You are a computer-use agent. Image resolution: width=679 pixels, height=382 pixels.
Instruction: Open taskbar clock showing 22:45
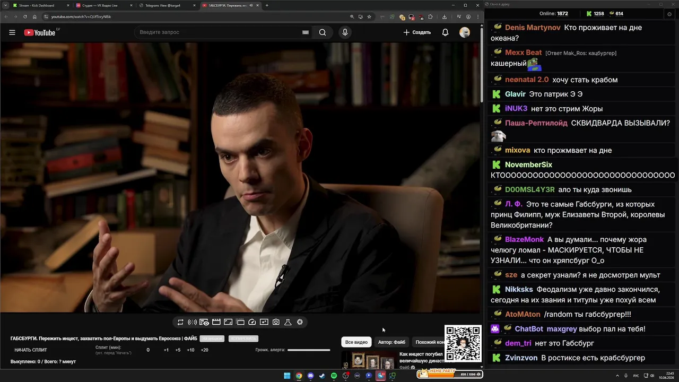coord(666,376)
